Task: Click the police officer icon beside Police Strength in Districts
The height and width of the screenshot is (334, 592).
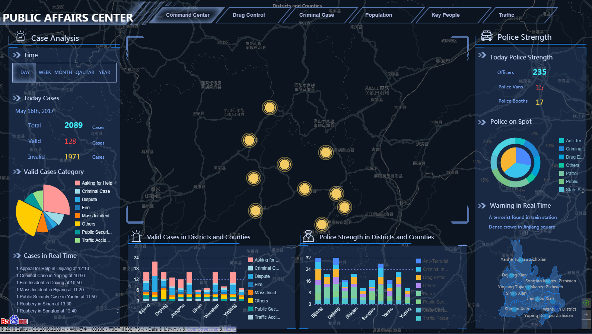Action: (308, 236)
